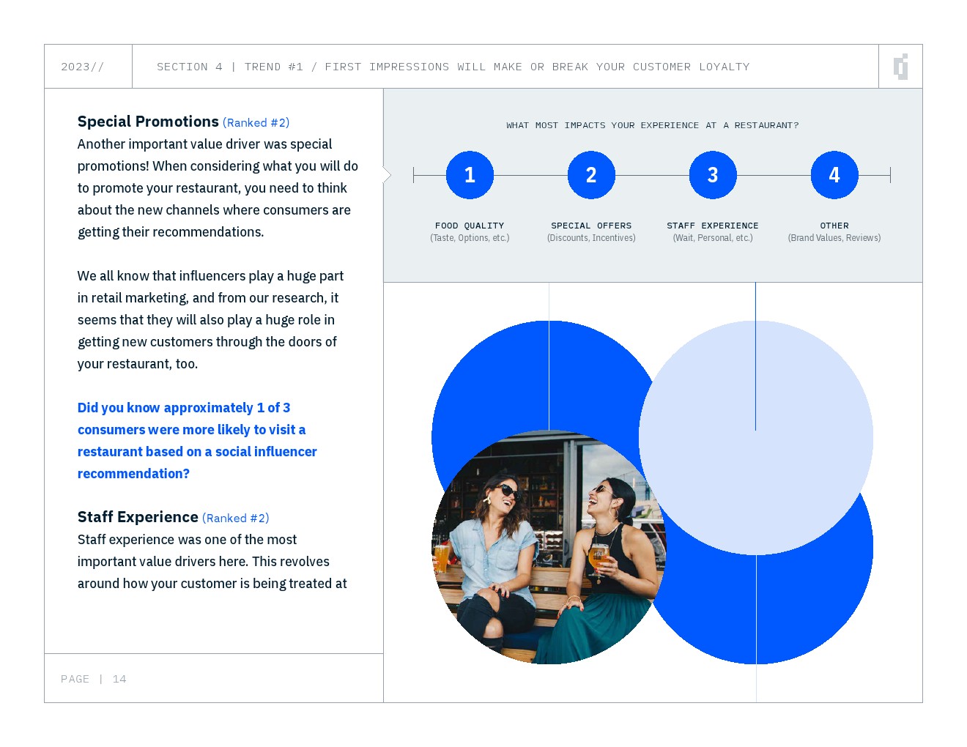The image size is (967, 747).
Task: Click the 2023// label in header
Action: click(82, 67)
